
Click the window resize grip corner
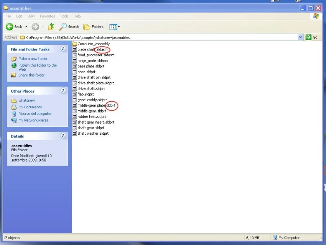pyautogui.click(x=320, y=239)
